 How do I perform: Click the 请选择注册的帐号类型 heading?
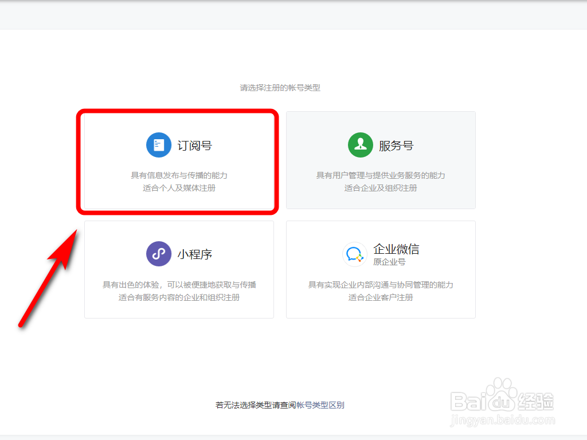[x=280, y=88]
